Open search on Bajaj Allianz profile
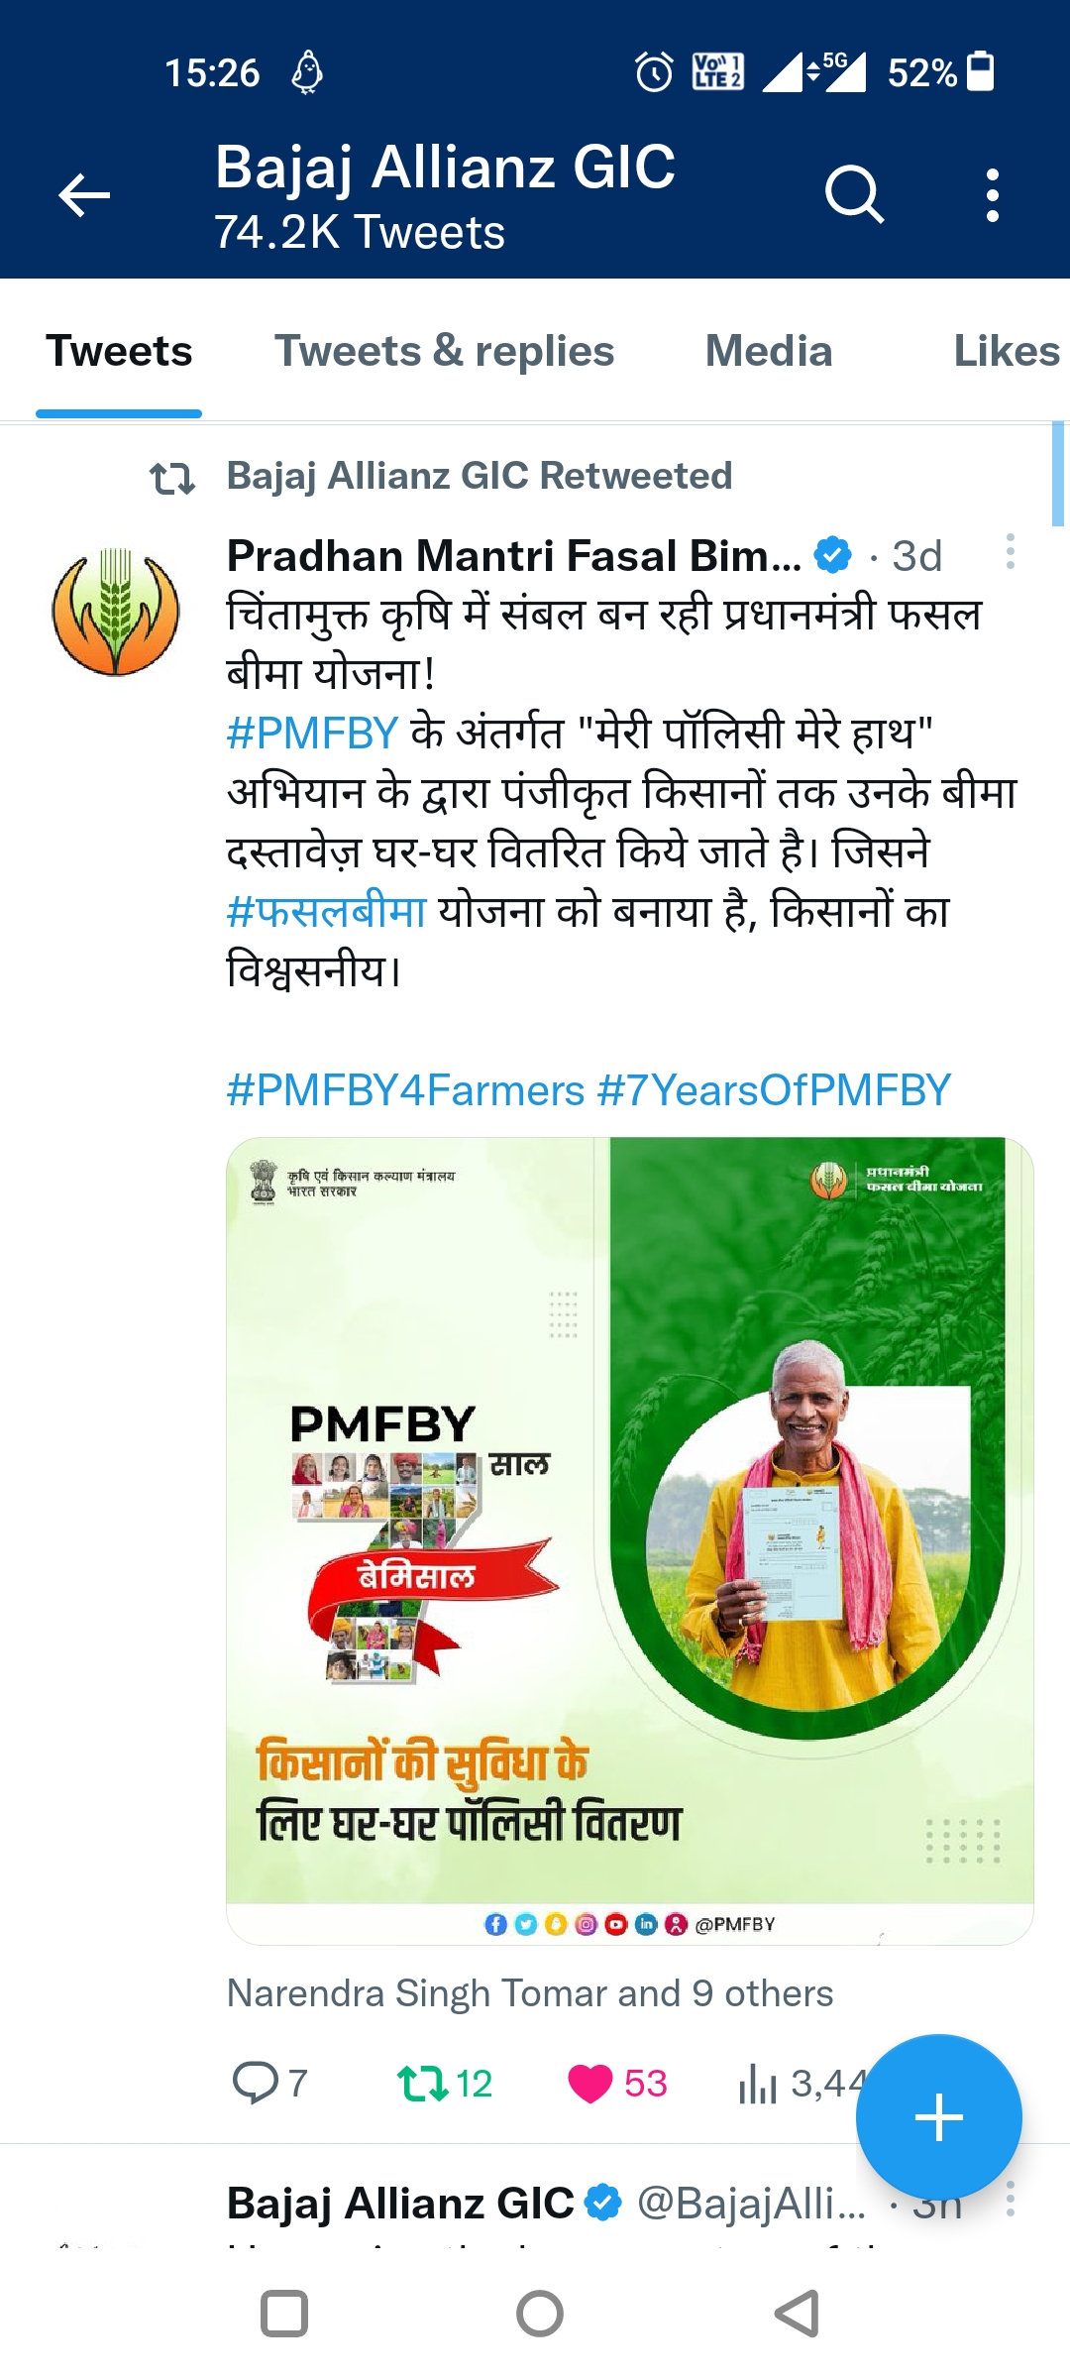The width and height of the screenshot is (1070, 2379). (x=854, y=194)
